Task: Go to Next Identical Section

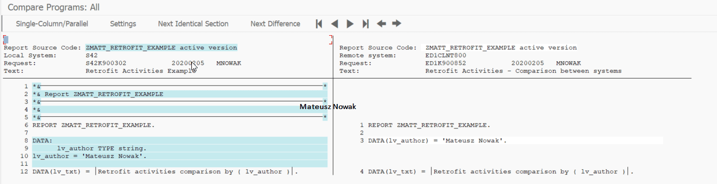Action: coord(193,24)
